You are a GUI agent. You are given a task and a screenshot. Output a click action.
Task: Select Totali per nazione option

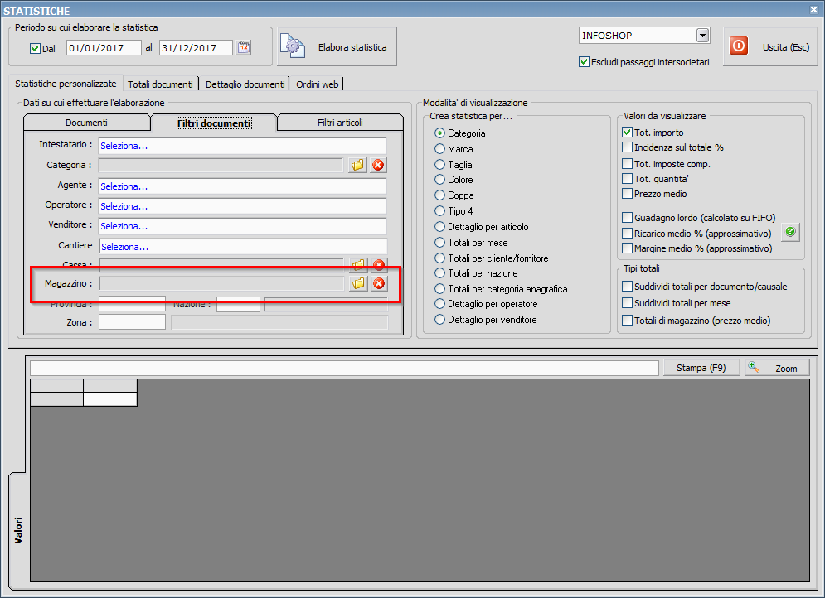439,273
